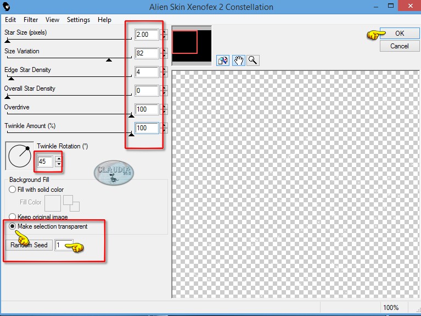This screenshot has width=421, height=316.
Task: Click the OK button
Action: pyautogui.click(x=399, y=34)
